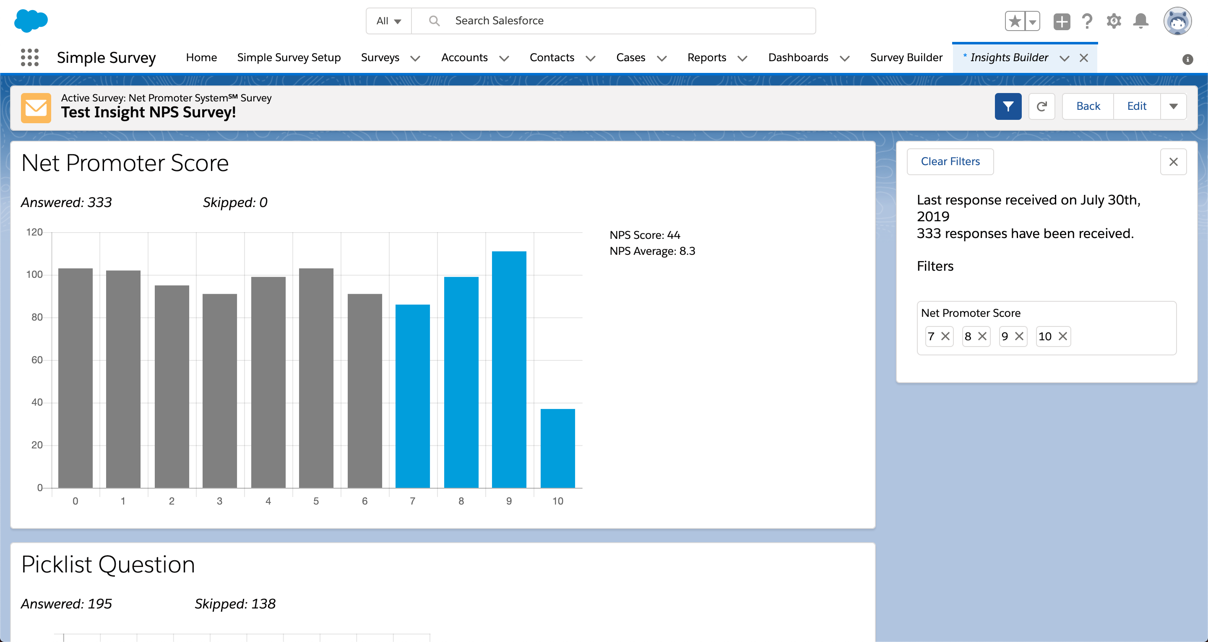Click the Back button
This screenshot has width=1208, height=642.
click(1088, 106)
